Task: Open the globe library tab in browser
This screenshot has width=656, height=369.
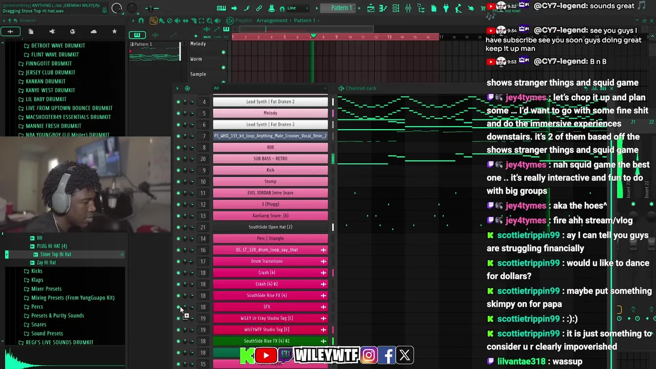Action: (x=72, y=32)
